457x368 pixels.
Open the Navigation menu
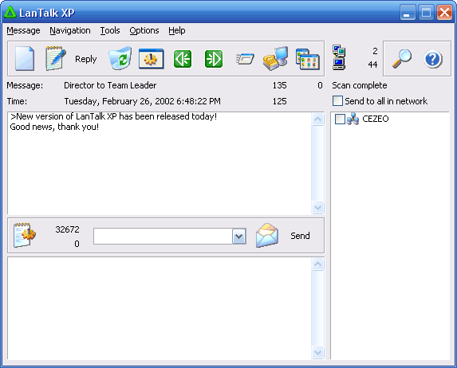click(x=70, y=30)
